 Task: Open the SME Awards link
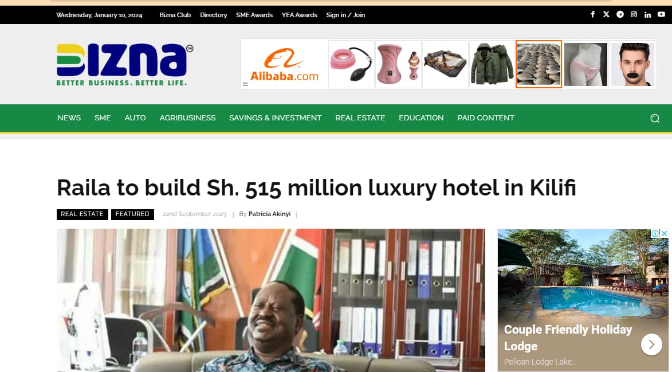tap(254, 15)
